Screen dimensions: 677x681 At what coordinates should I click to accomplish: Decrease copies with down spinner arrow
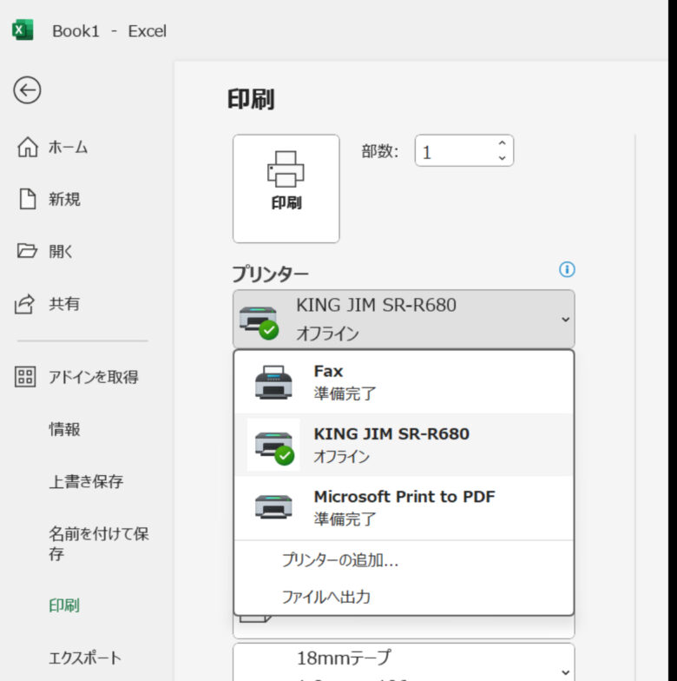[x=502, y=158]
